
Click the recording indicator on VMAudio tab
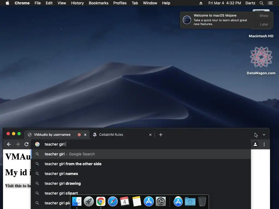click(x=79, y=135)
